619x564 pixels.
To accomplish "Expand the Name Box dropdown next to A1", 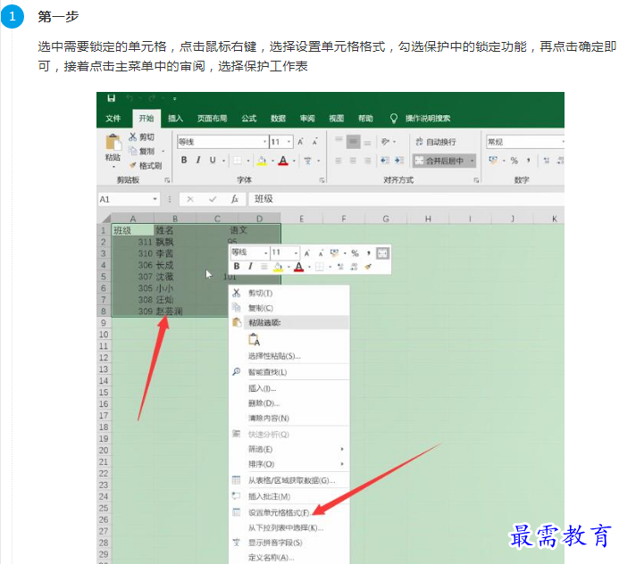I will coord(155,199).
